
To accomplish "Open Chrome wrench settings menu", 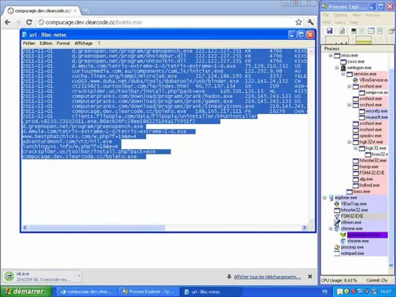I will (310, 22).
